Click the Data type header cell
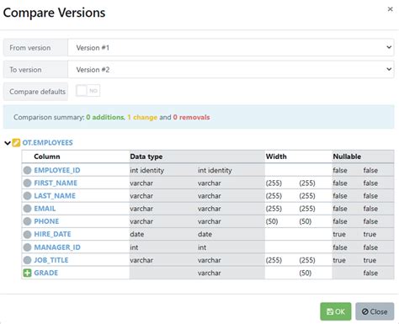Viewport: 399px width, 324px height. click(197, 157)
